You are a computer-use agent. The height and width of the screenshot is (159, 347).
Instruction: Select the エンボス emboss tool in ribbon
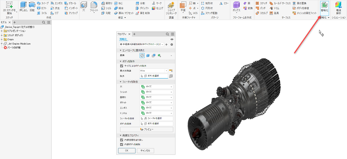pyautogui.click(x=57, y=3)
